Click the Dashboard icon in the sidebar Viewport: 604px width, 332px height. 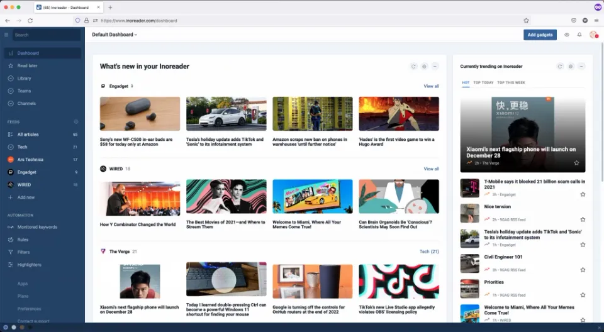coord(11,53)
